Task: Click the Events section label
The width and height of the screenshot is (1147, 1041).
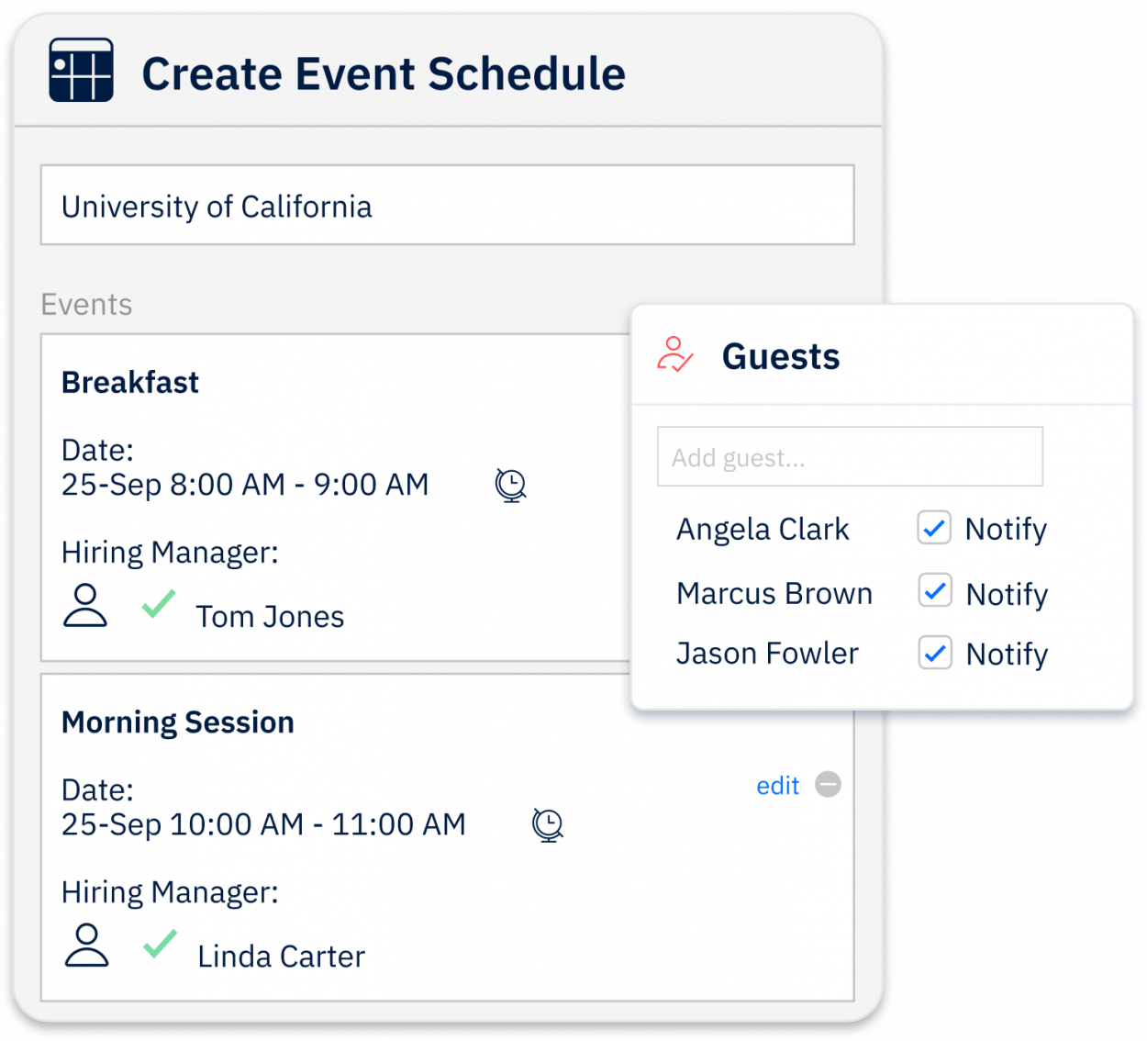Action: point(86,304)
